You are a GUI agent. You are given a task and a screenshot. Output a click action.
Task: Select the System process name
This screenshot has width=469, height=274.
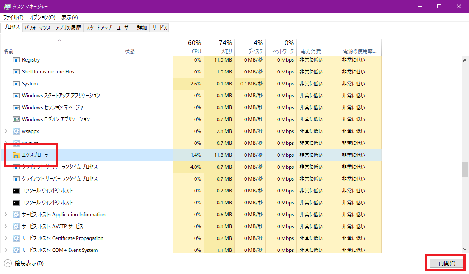point(30,84)
